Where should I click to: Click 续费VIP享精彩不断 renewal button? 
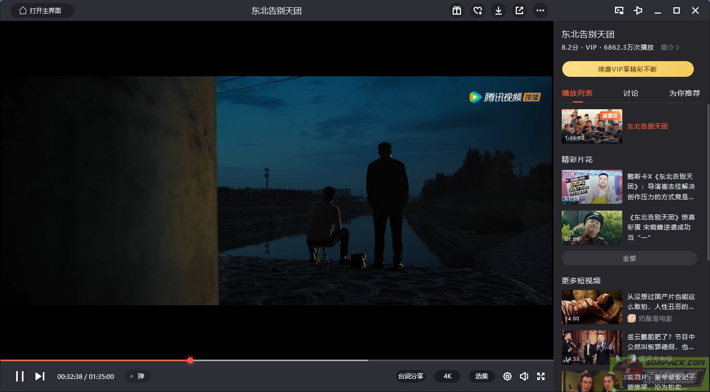click(628, 69)
